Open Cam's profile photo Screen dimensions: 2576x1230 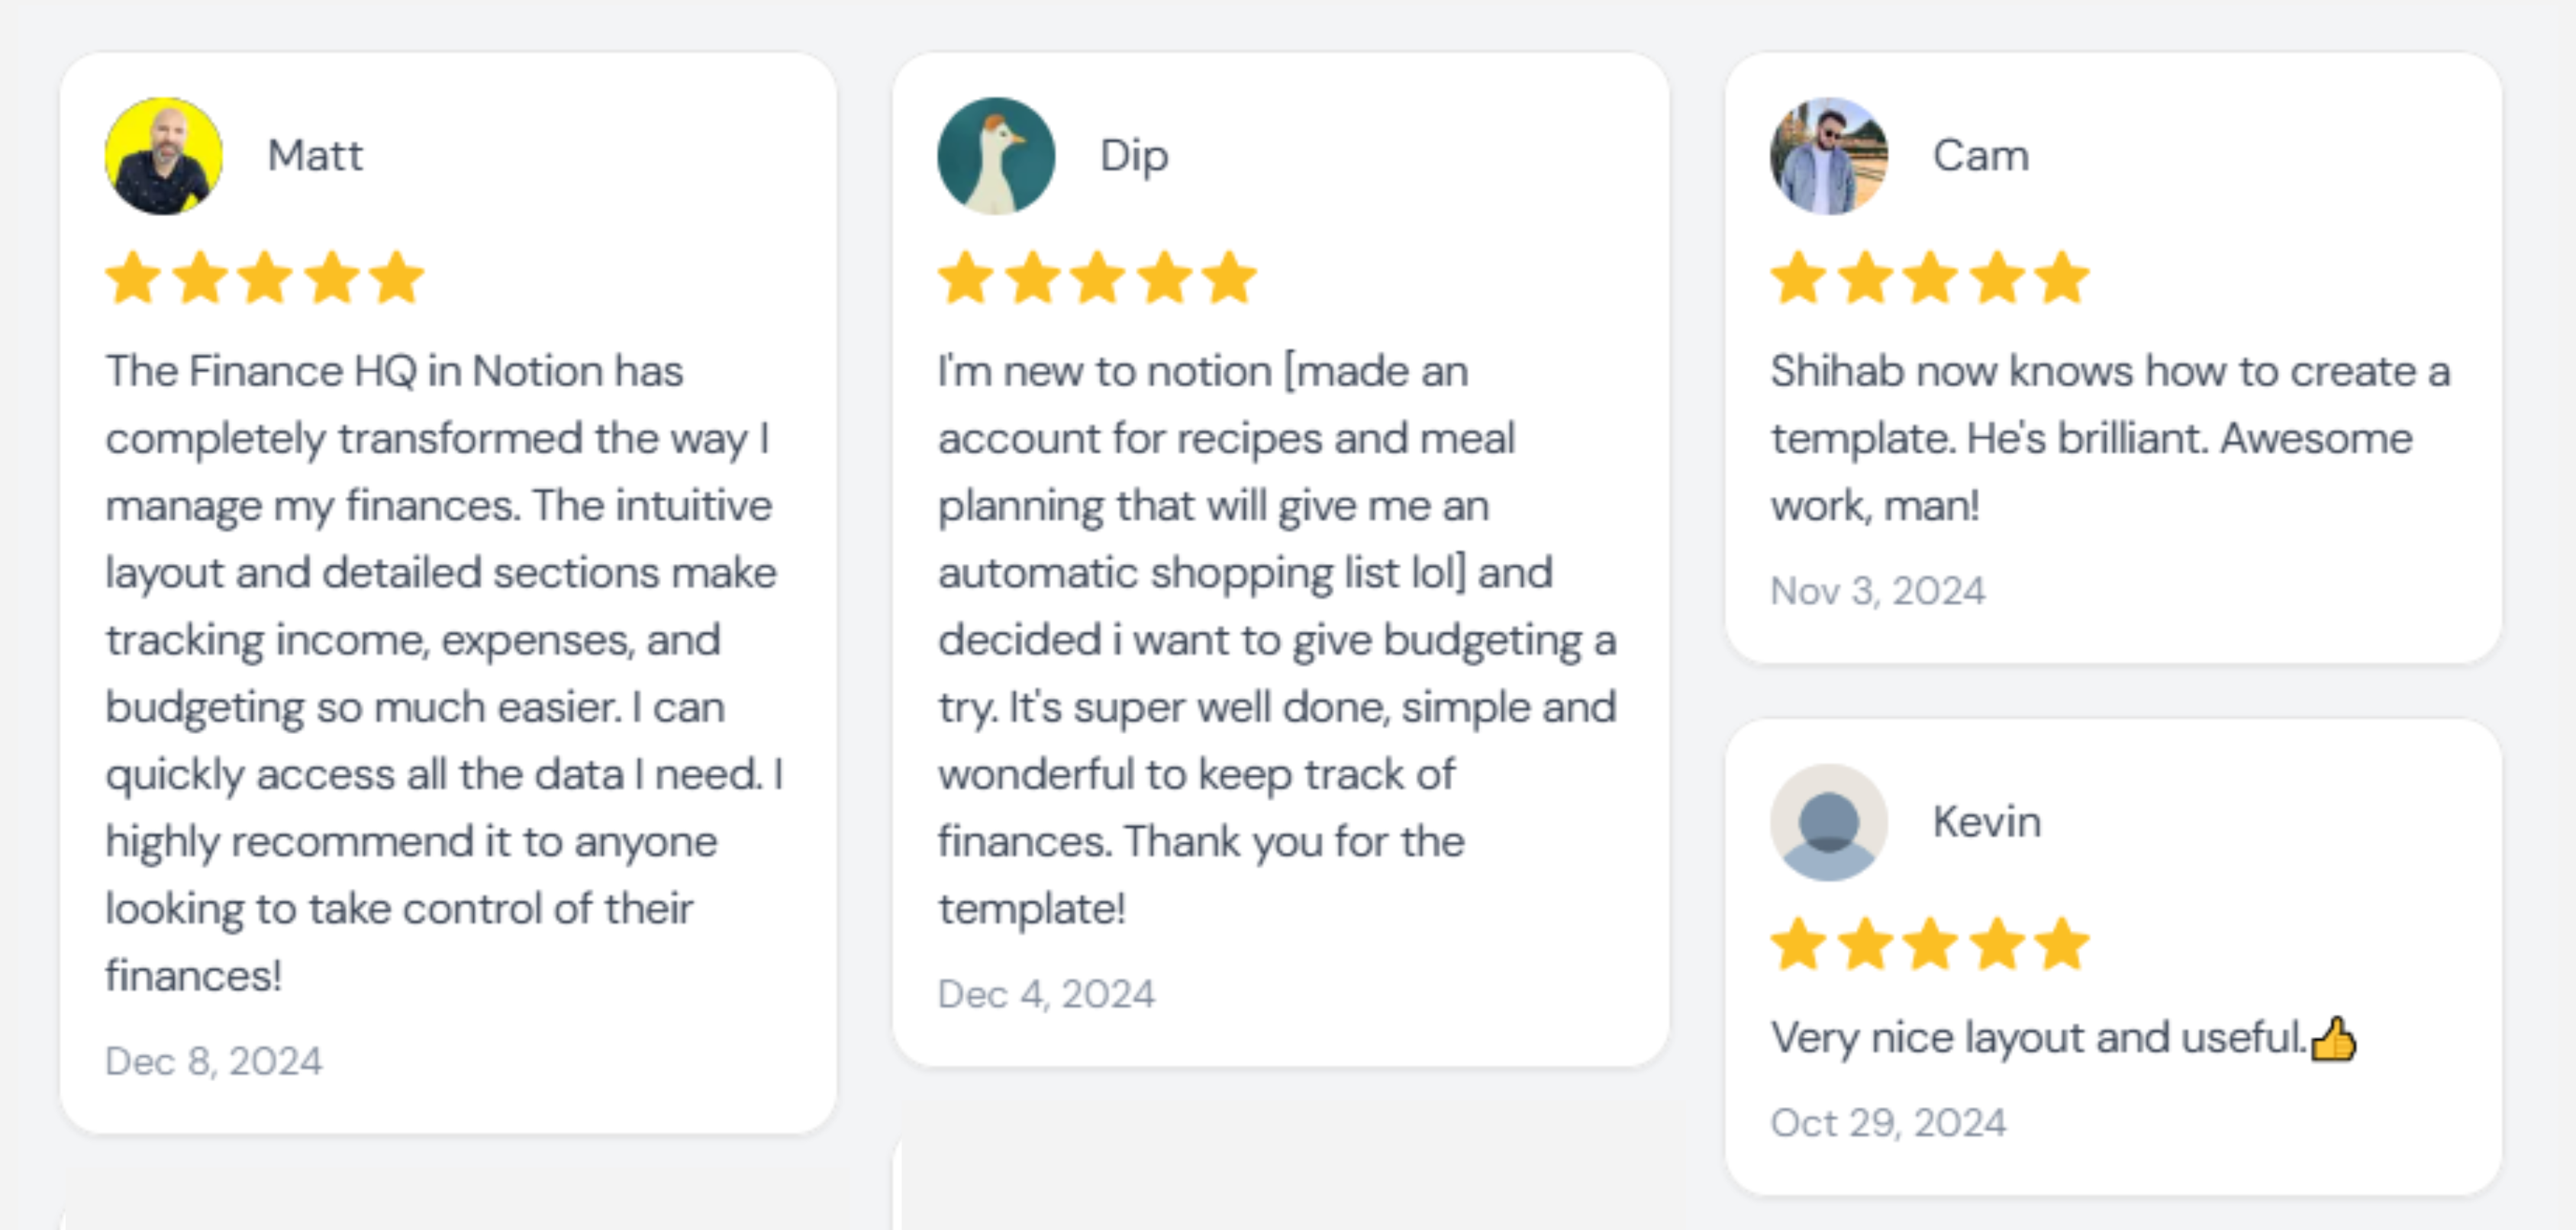[1829, 156]
